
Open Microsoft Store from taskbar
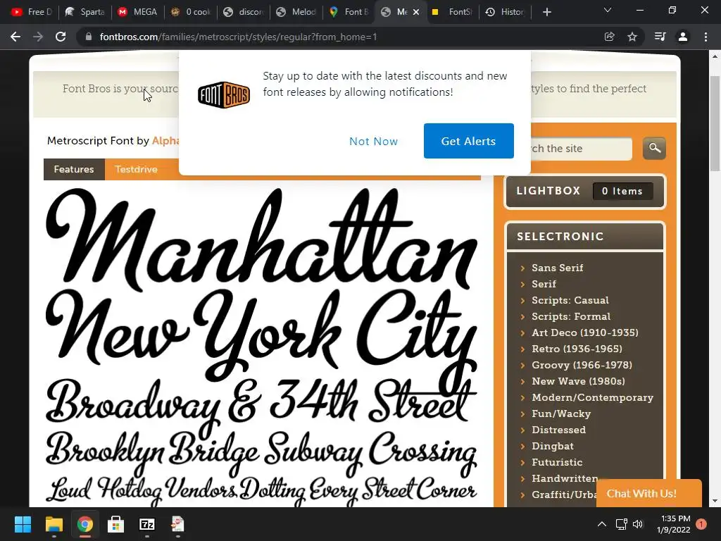(116, 524)
